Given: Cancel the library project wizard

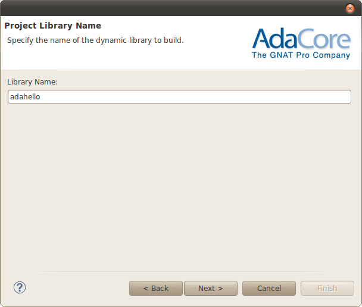Looking at the screenshot, I should [x=269, y=289].
